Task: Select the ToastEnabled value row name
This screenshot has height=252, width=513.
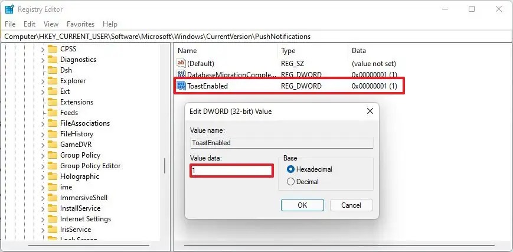Action: [x=207, y=86]
